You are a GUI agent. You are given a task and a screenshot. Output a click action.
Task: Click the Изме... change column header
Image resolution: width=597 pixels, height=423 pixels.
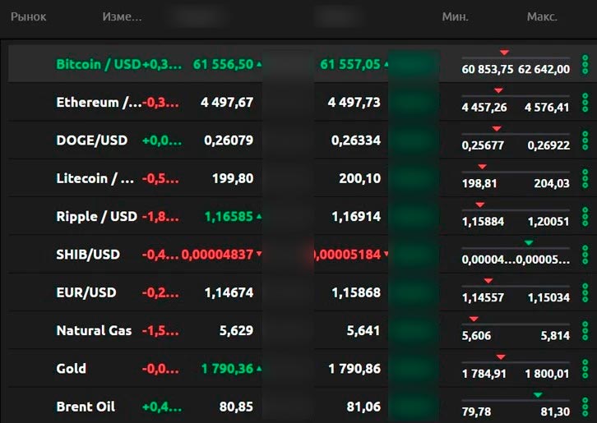[122, 16]
